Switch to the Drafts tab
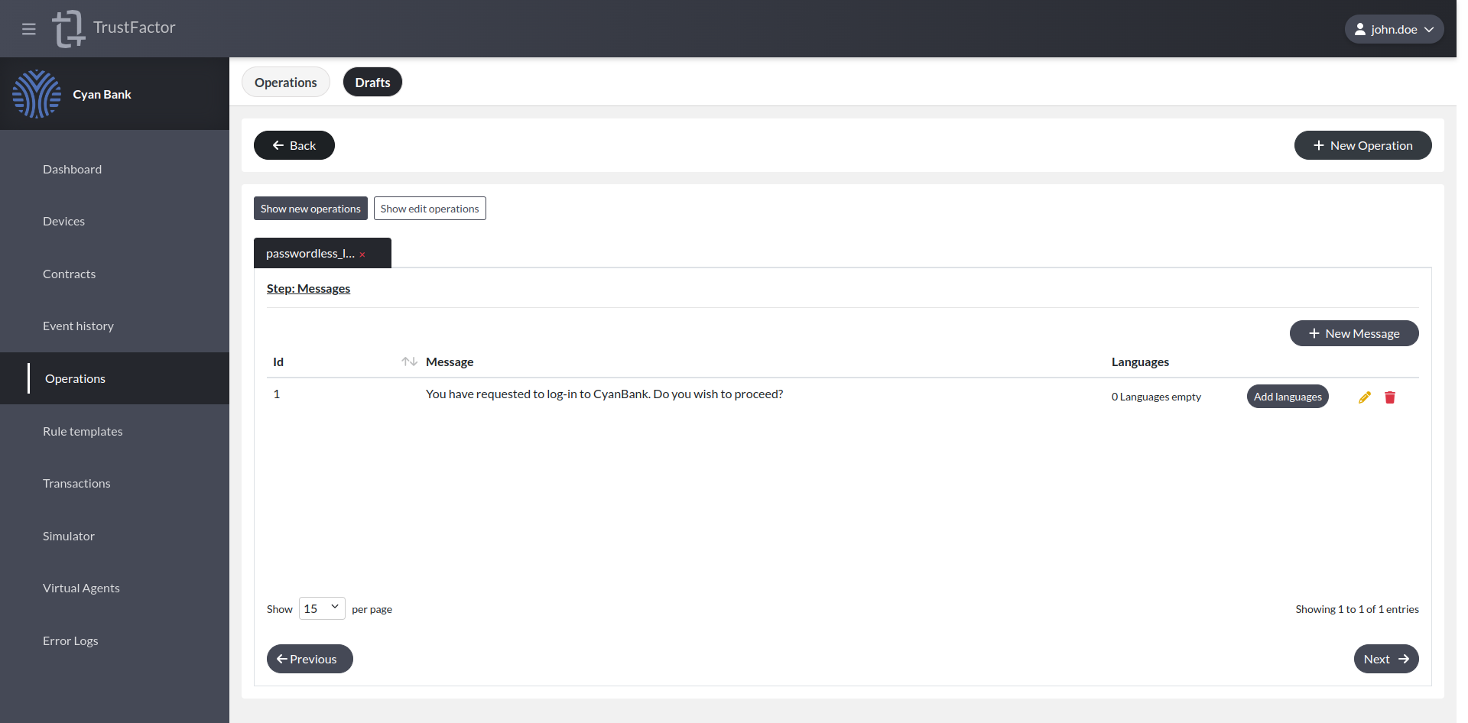 (x=372, y=82)
